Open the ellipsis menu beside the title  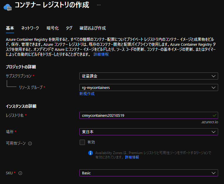coord(99,5)
